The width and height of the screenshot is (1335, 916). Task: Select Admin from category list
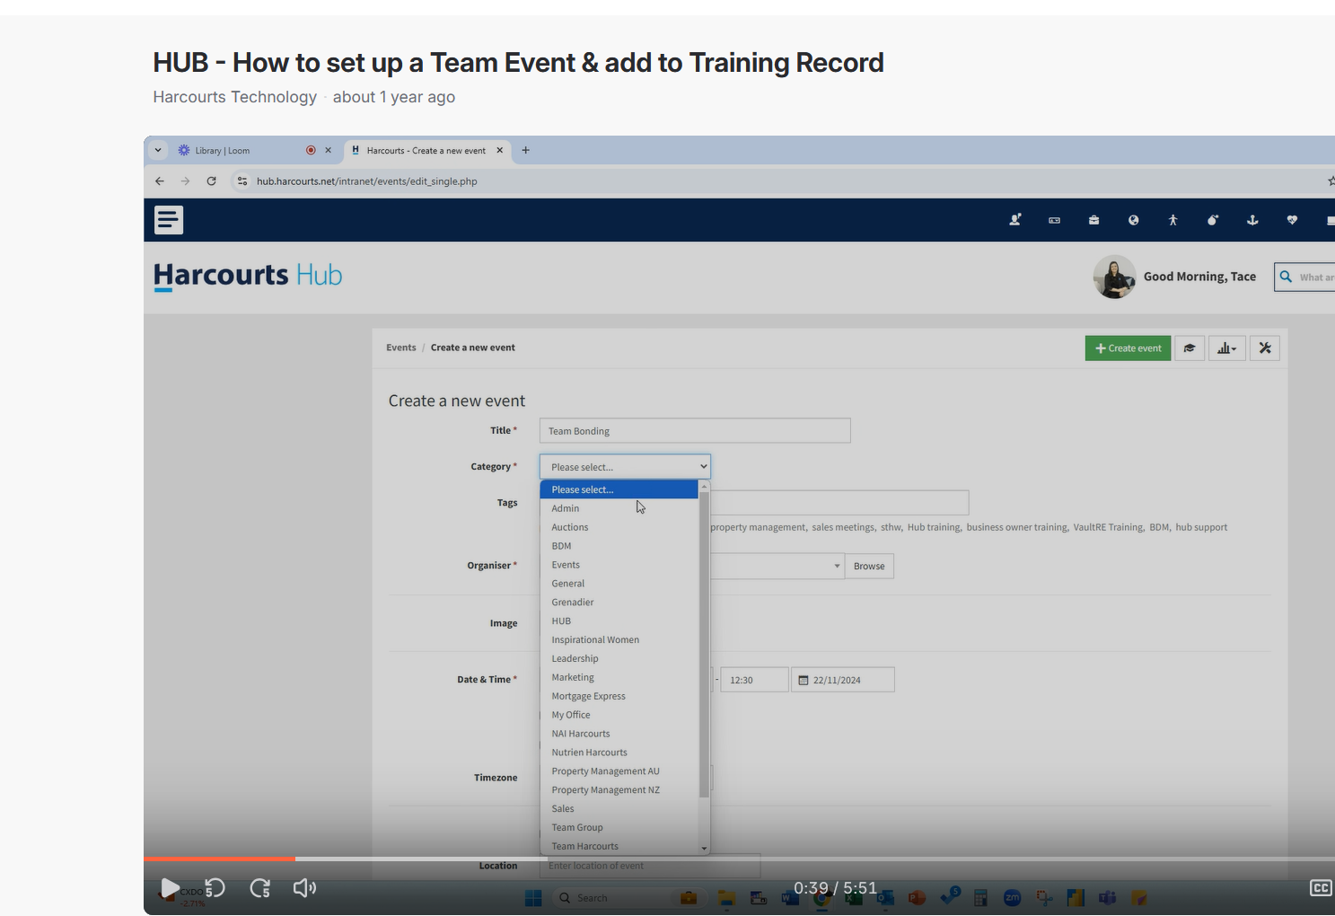point(619,508)
